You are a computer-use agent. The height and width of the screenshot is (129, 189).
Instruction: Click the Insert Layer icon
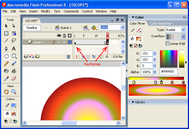tap(25, 57)
